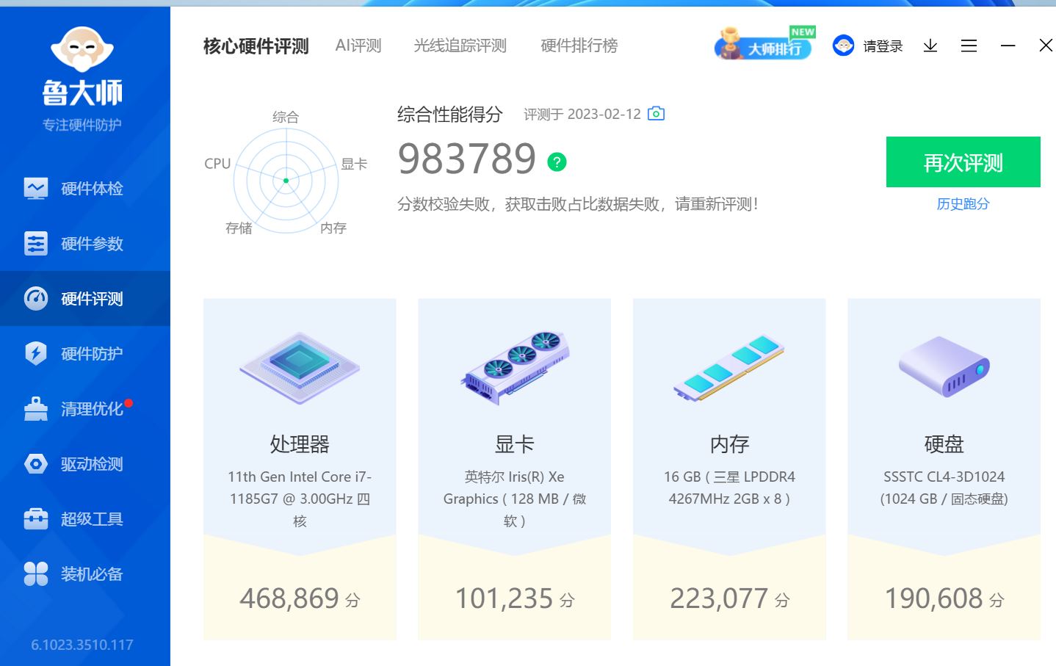This screenshot has height=666, width=1056.
Task: Click the 评测于 2023-02-12 date text
Action: click(x=582, y=115)
